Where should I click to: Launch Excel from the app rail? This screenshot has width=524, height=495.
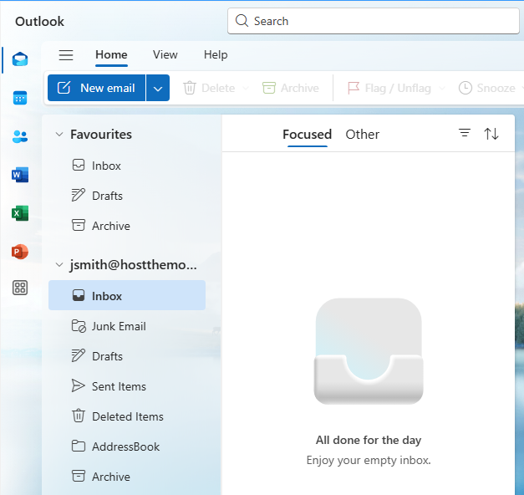pyautogui.click(x=20, y=213)
